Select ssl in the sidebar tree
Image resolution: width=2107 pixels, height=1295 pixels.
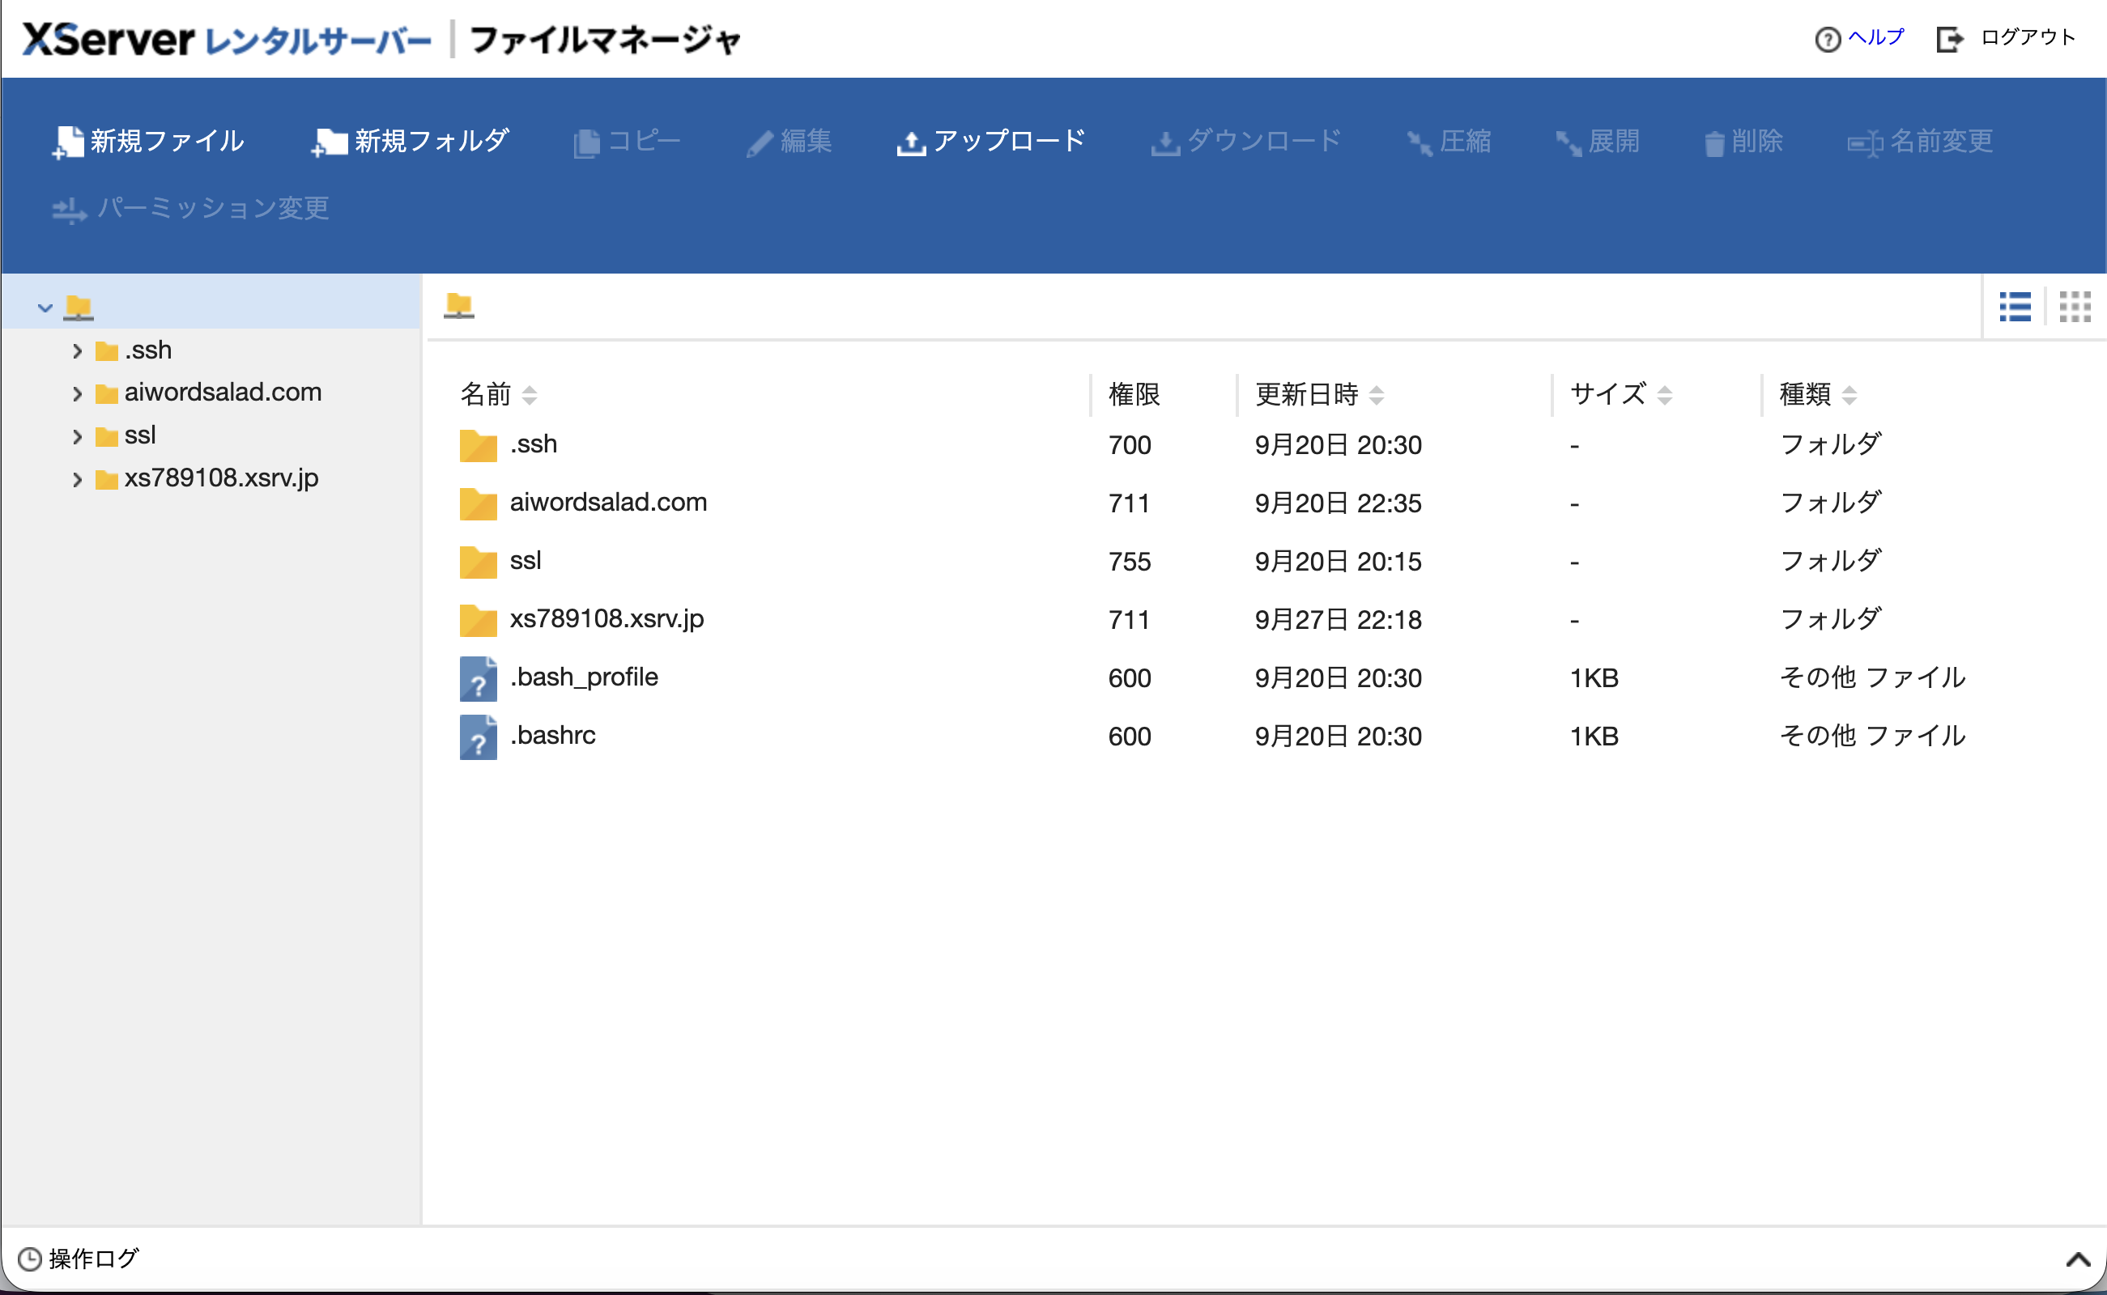point(139,435)
